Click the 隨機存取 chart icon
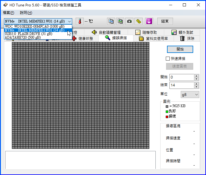206x175 pixels. [138, 32]
